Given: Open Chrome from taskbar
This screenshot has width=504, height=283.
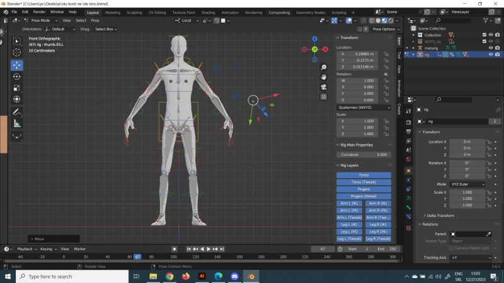Looking at the screenshot, I should pyautogui.click(x=169, y=276).
